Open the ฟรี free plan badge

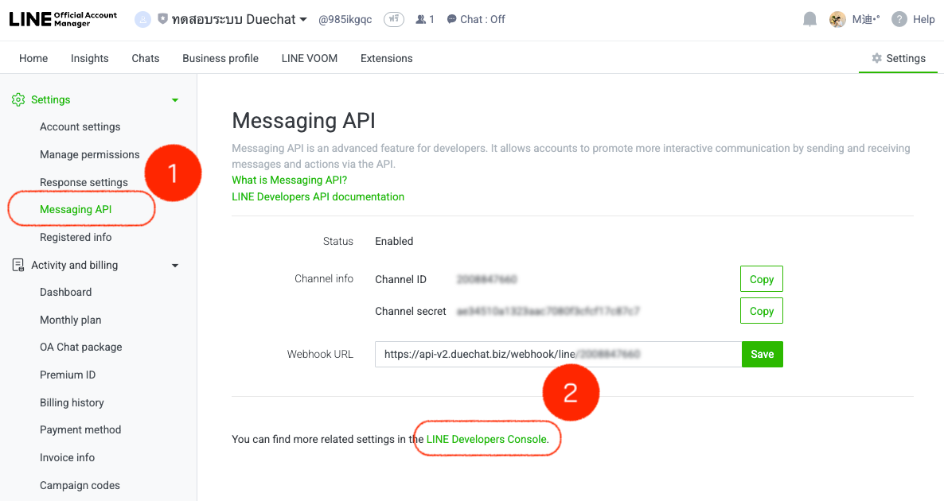tap(393, 19)
